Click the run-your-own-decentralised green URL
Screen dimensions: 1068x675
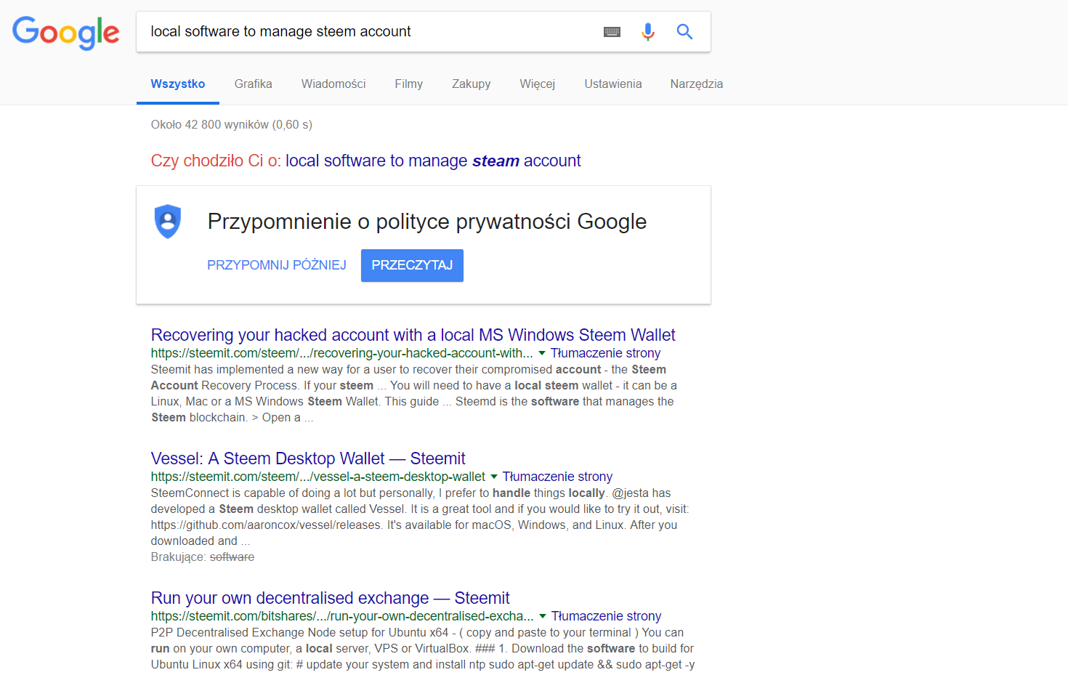tap(342, 616)
